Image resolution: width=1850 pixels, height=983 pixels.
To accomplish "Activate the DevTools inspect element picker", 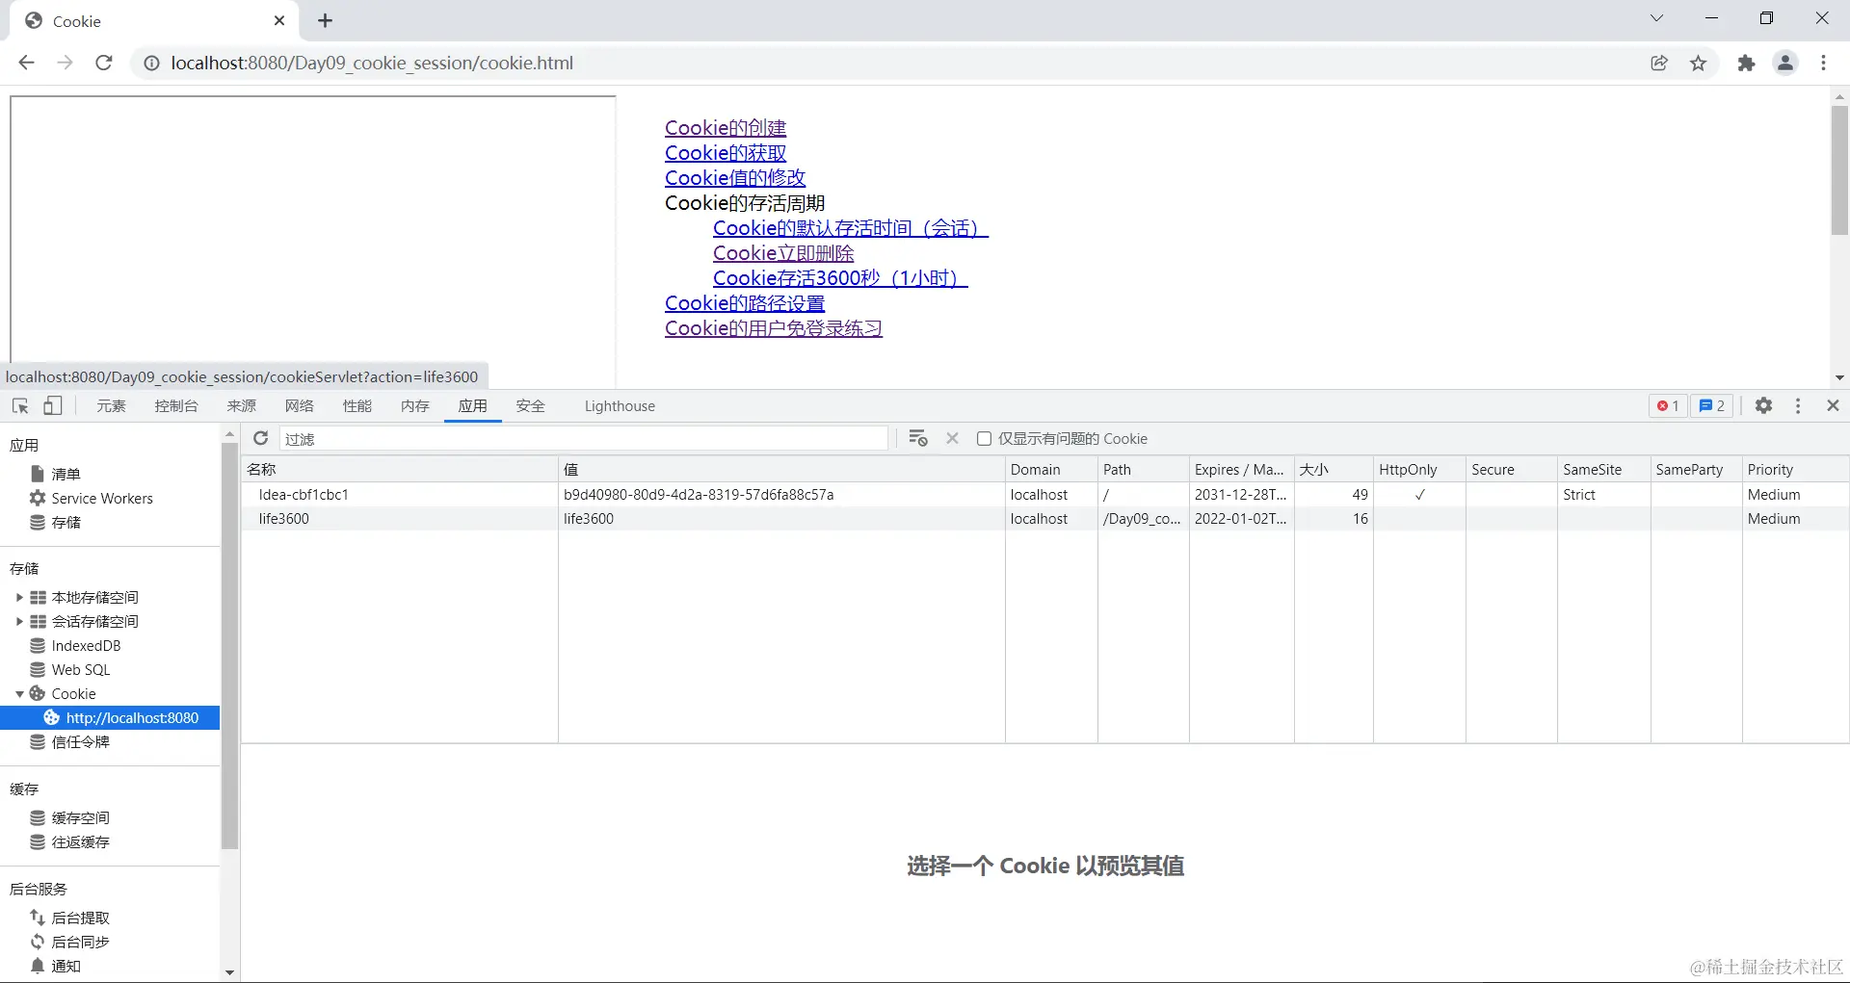I will tap(20, 406).
